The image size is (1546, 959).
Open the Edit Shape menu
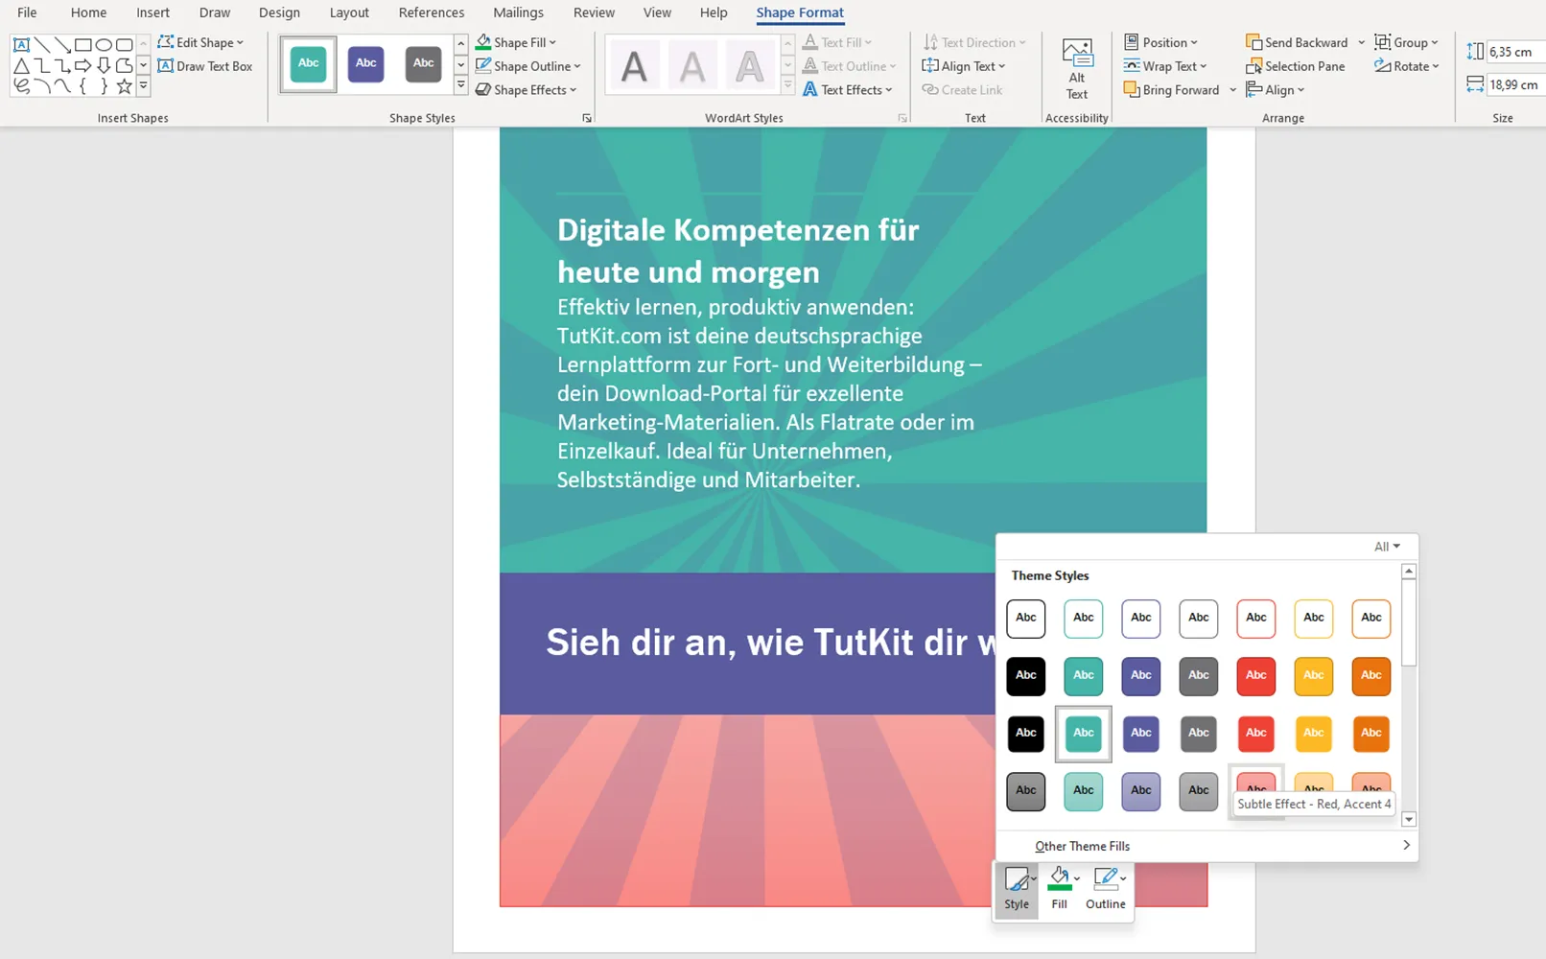(x=200, y=42)
